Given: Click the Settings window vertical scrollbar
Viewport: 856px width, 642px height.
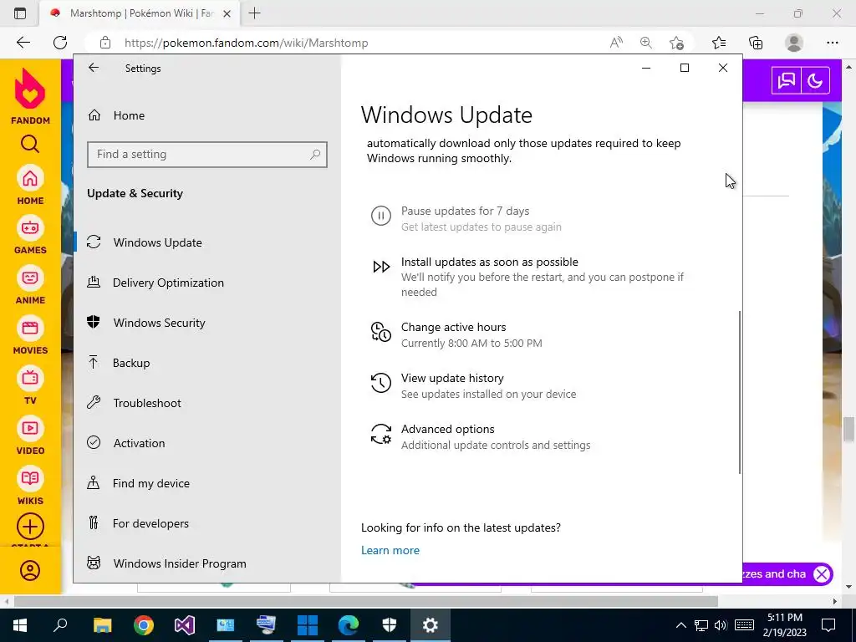Looking at the screenshot, I should coord(739,392).
